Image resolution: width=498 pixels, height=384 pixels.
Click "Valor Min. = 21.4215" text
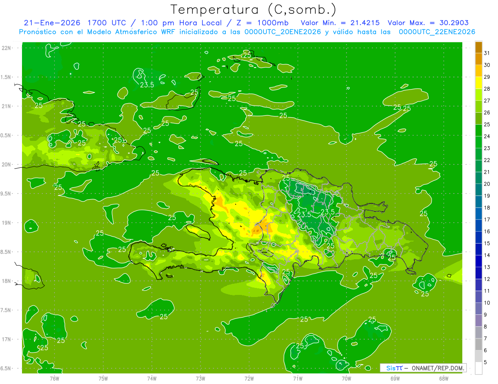pyautogui.click(x=340, y=23)
